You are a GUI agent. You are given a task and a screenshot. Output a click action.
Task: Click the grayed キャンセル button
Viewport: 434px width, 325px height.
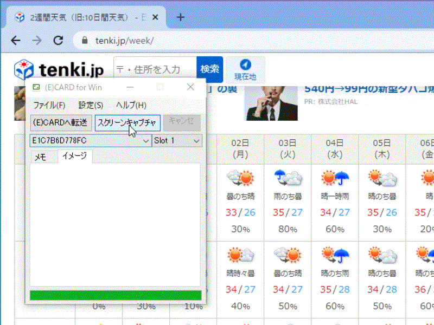tap(182, 123)
